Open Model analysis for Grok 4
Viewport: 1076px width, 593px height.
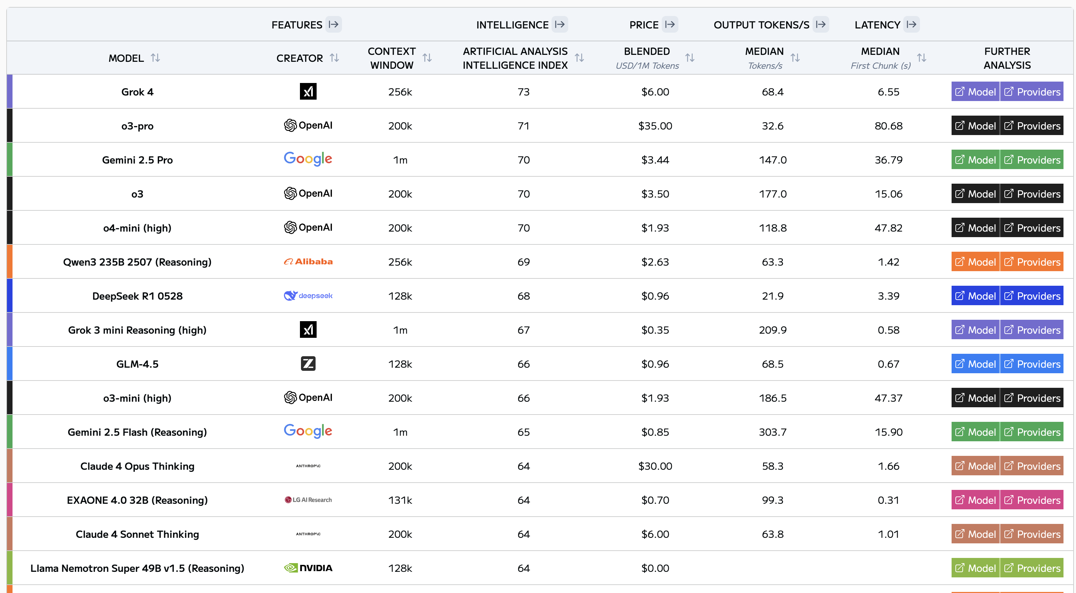click(x=975, y=91)
